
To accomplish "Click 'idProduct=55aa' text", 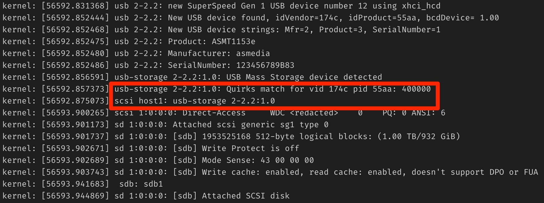I will [382, 18].
